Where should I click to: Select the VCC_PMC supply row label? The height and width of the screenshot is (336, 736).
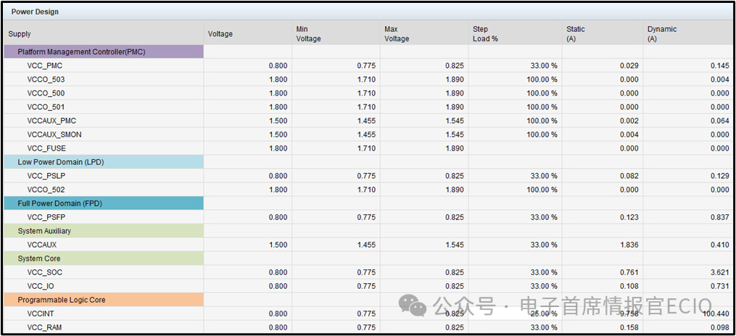click(44, 66)
